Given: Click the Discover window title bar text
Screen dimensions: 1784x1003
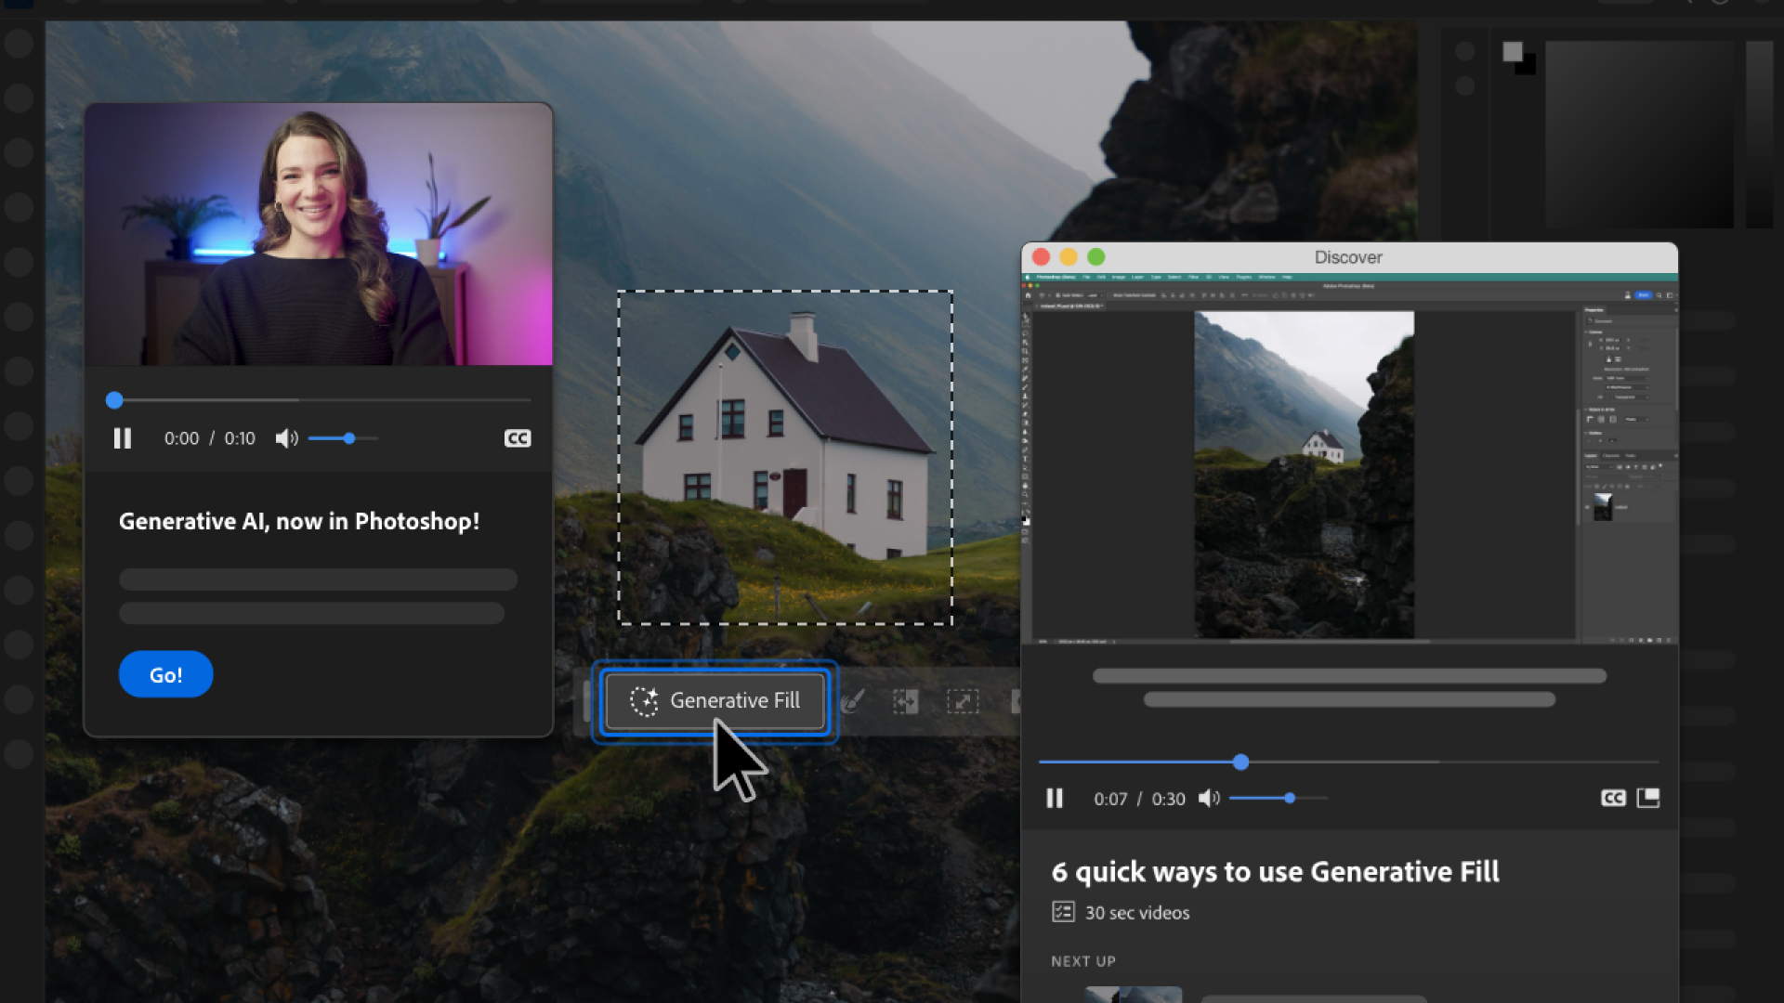Looking at the screenshot, I should (x=1348, y=257).
